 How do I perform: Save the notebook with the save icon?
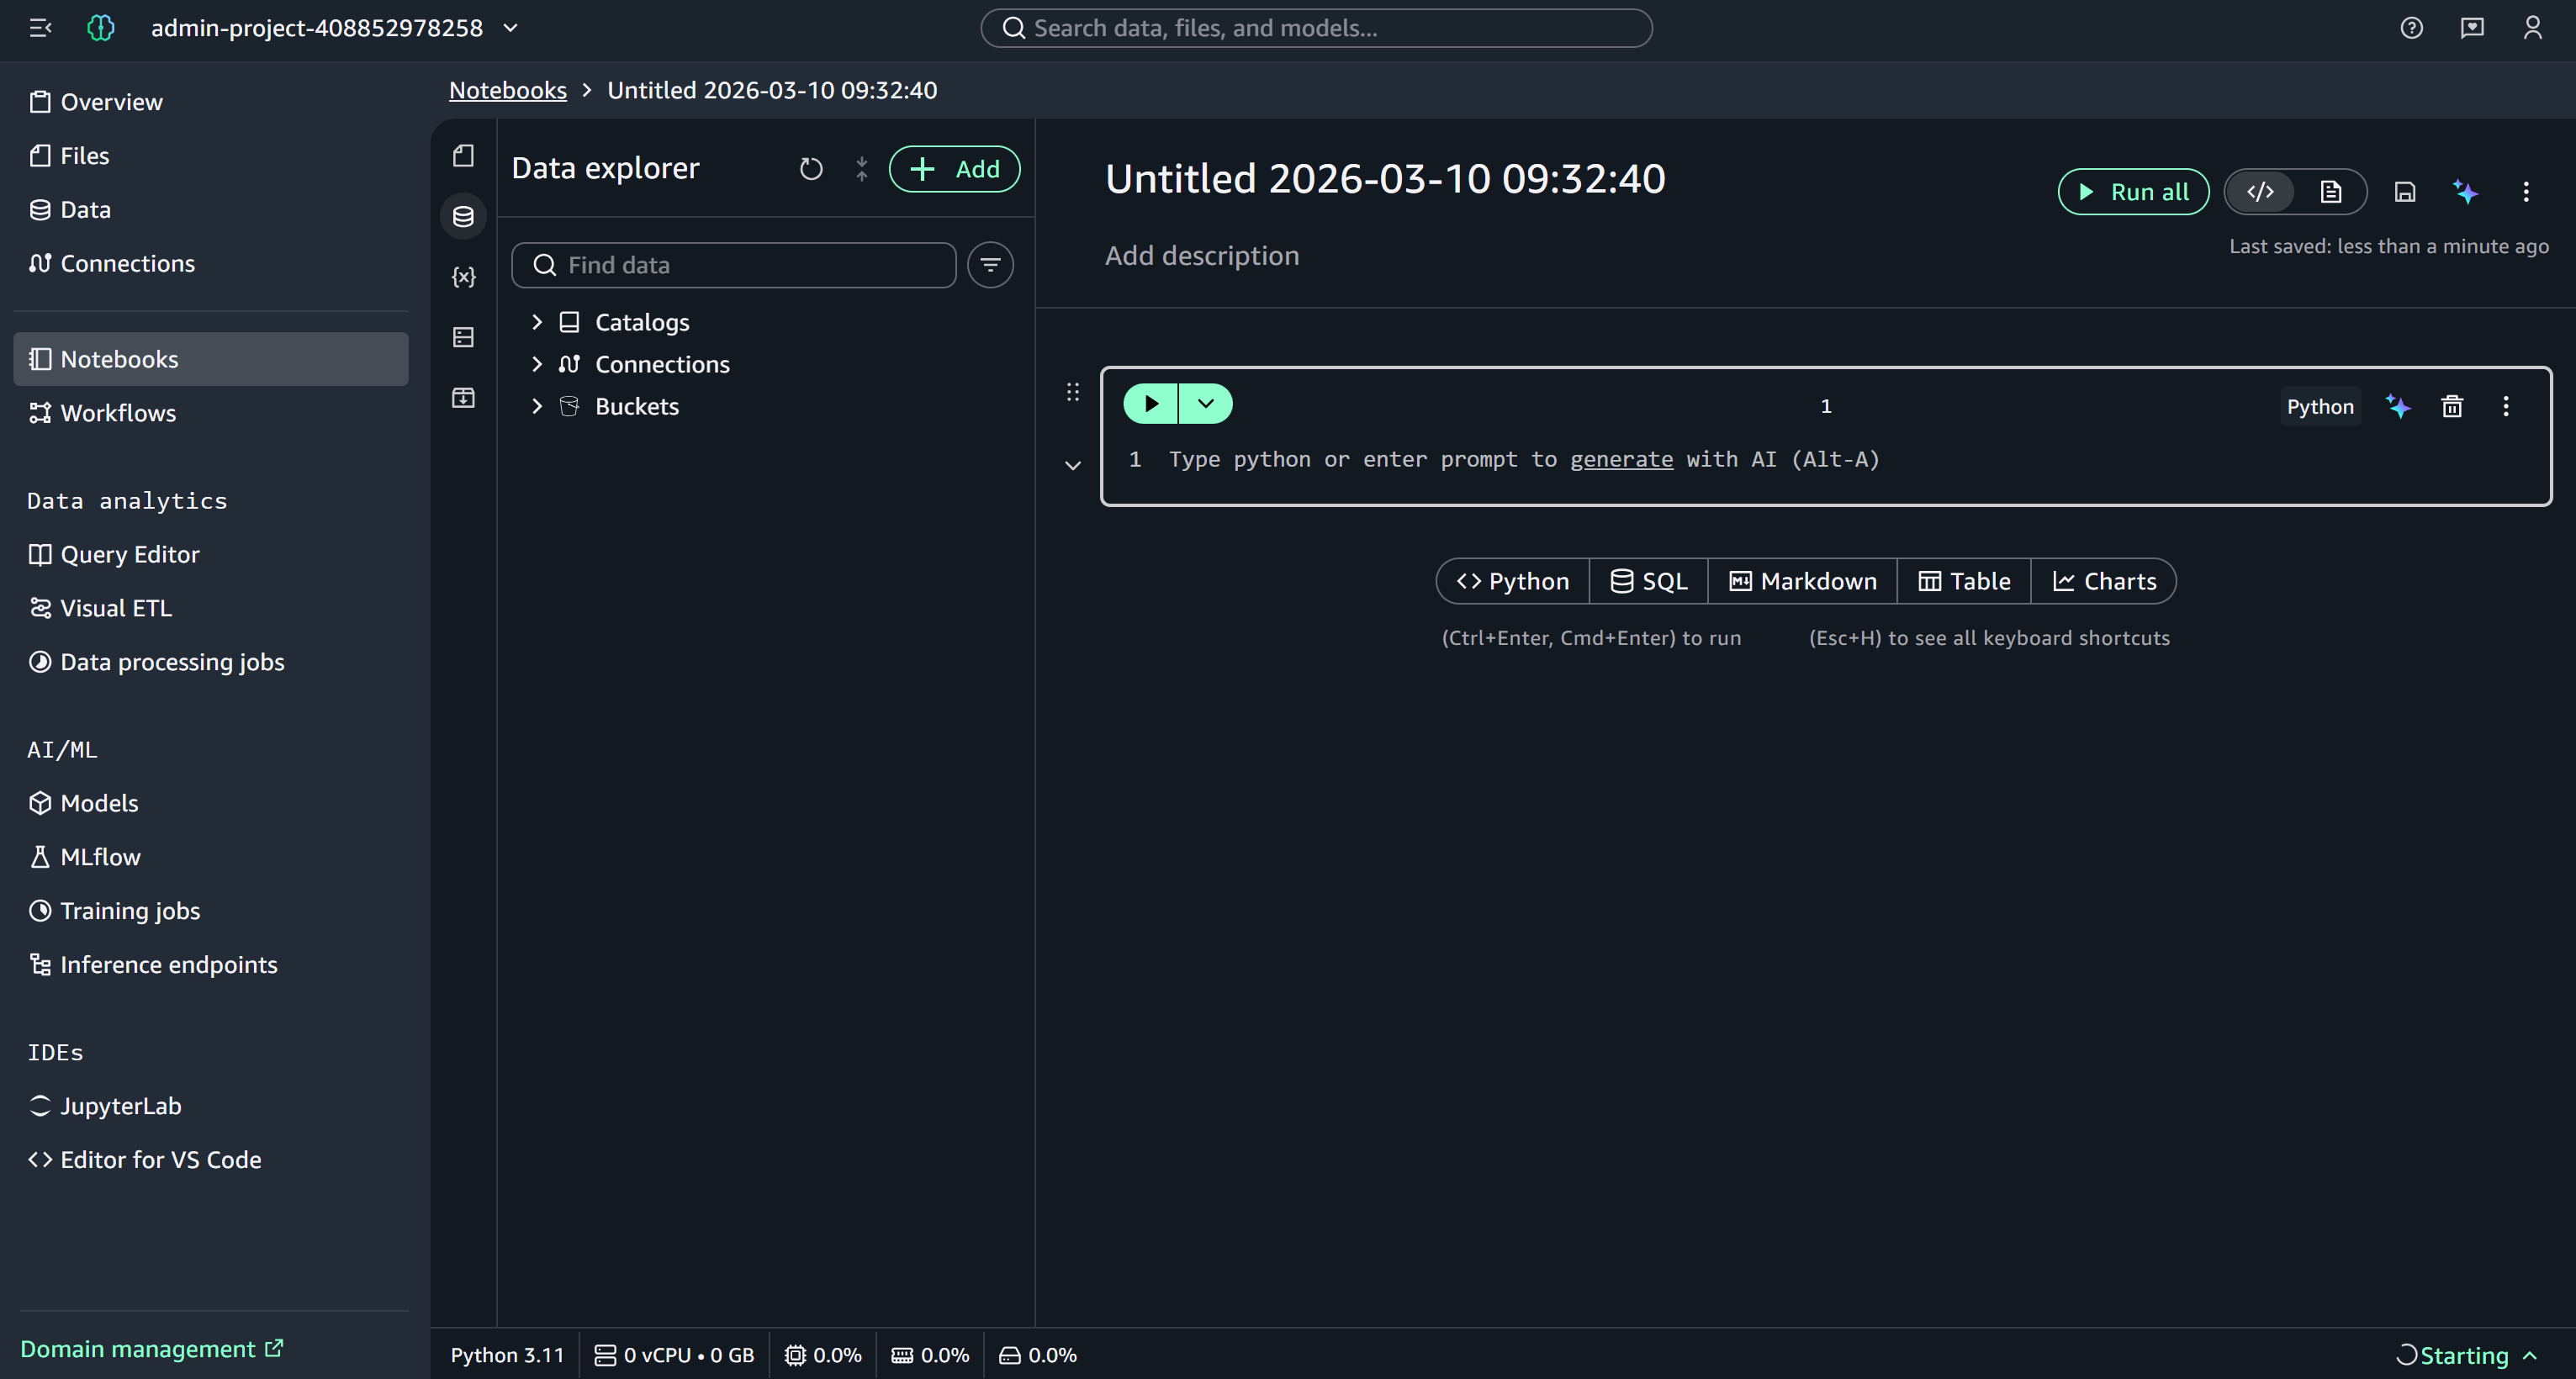pos(2405,192)
